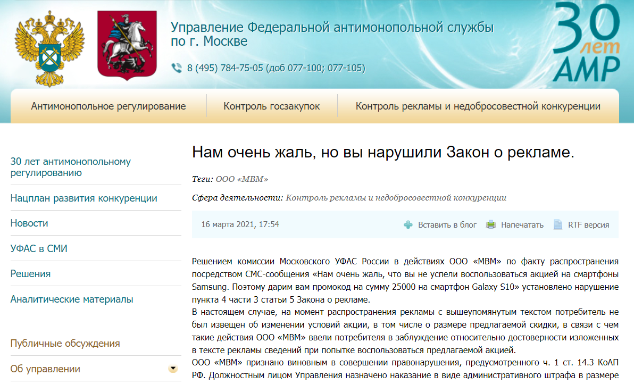Open the Решения sidebar link
Screen dimensions: 634x384
pyautogui.click(x=30, y=274)
